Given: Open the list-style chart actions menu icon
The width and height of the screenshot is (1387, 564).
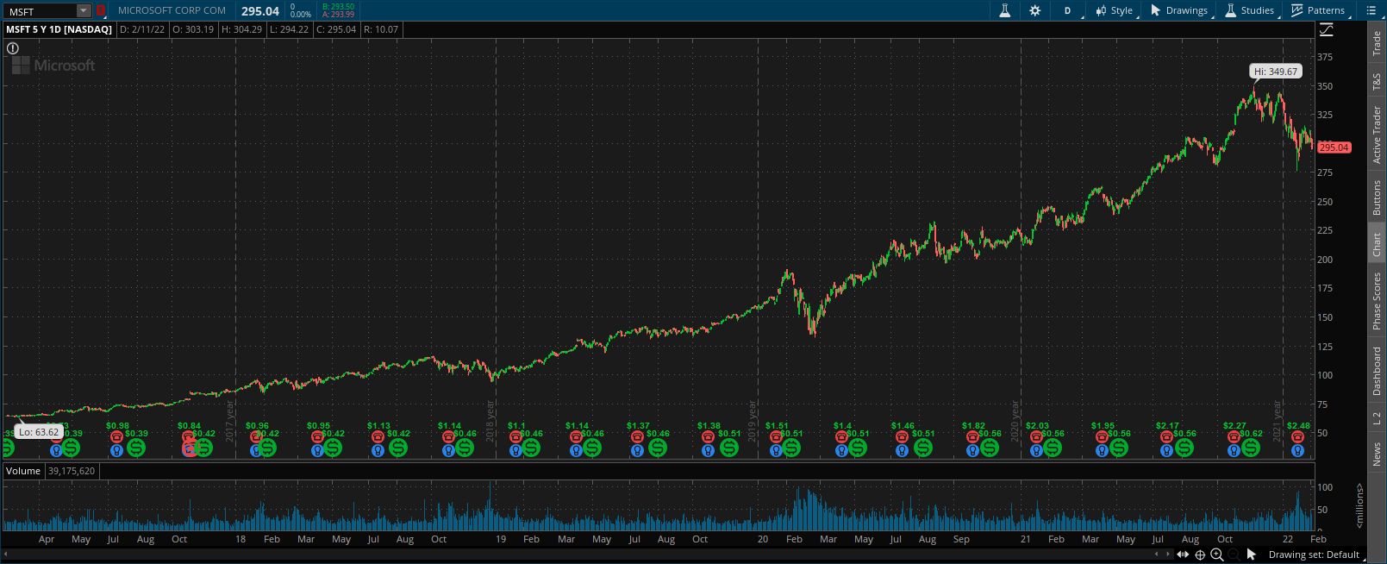Looking at the screenshot, I should 1371,10.
